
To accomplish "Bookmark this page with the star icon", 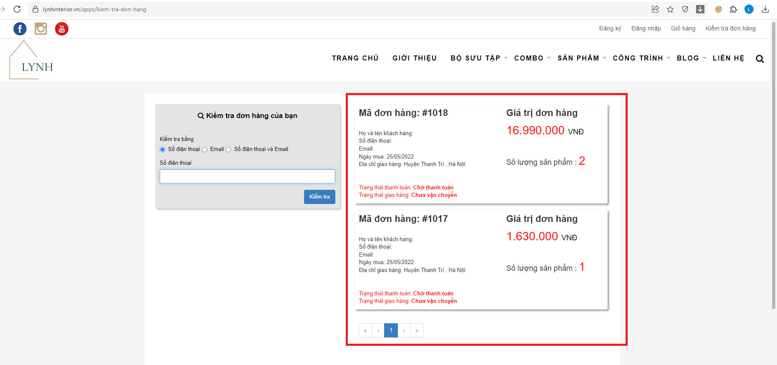I will click(670, 9).
